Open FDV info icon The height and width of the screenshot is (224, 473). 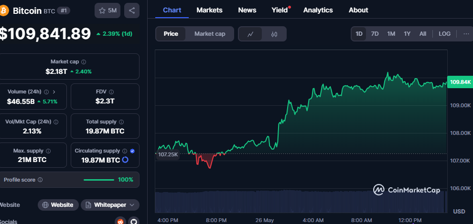[111, 92]
